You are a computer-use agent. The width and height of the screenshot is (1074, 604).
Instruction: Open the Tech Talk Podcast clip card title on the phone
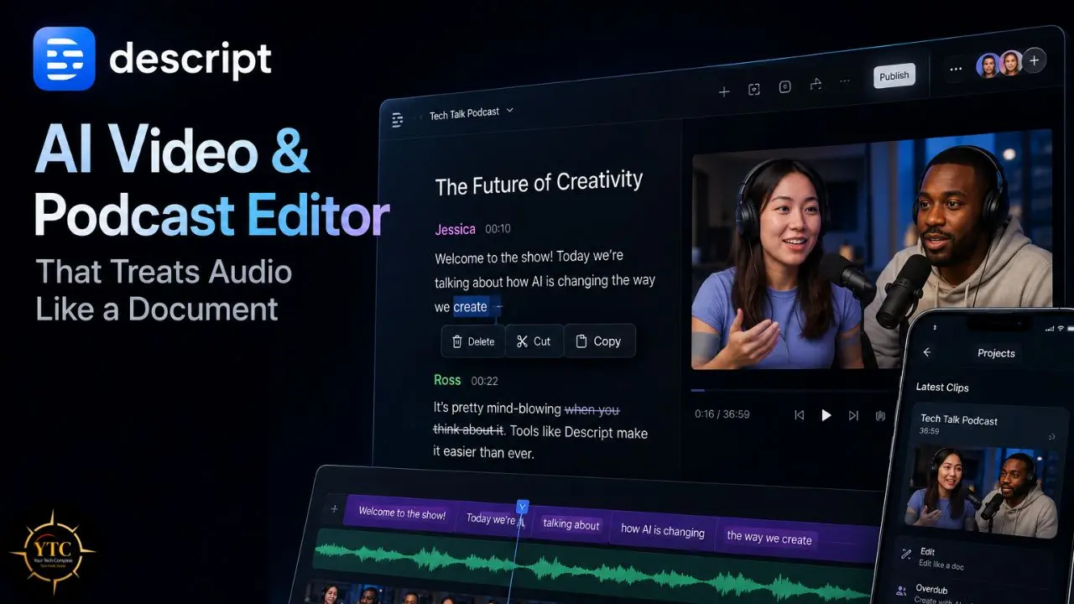[x=959, y=419]
